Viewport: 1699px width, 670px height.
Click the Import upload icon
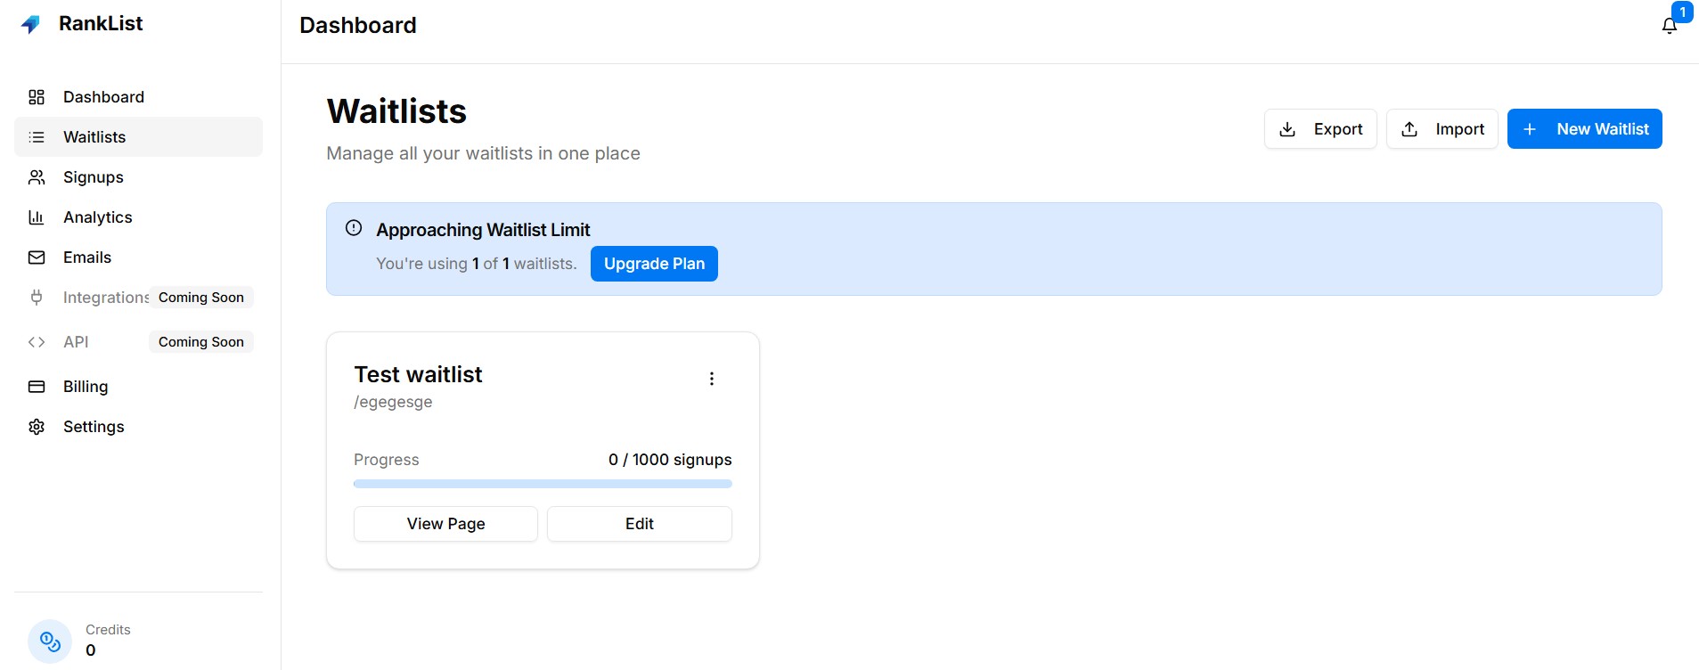pos(1409,129)
